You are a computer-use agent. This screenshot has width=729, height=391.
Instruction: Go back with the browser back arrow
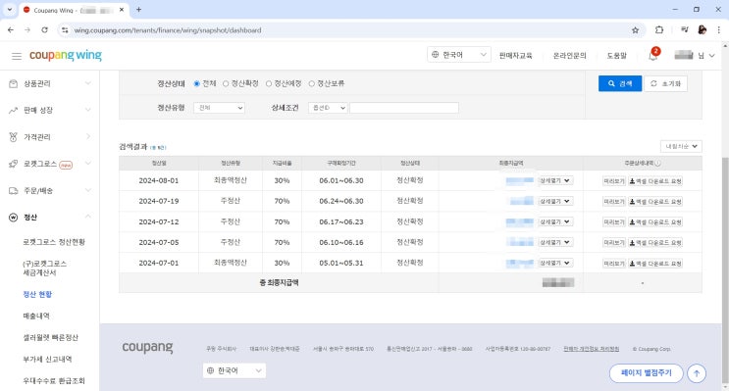11,29
